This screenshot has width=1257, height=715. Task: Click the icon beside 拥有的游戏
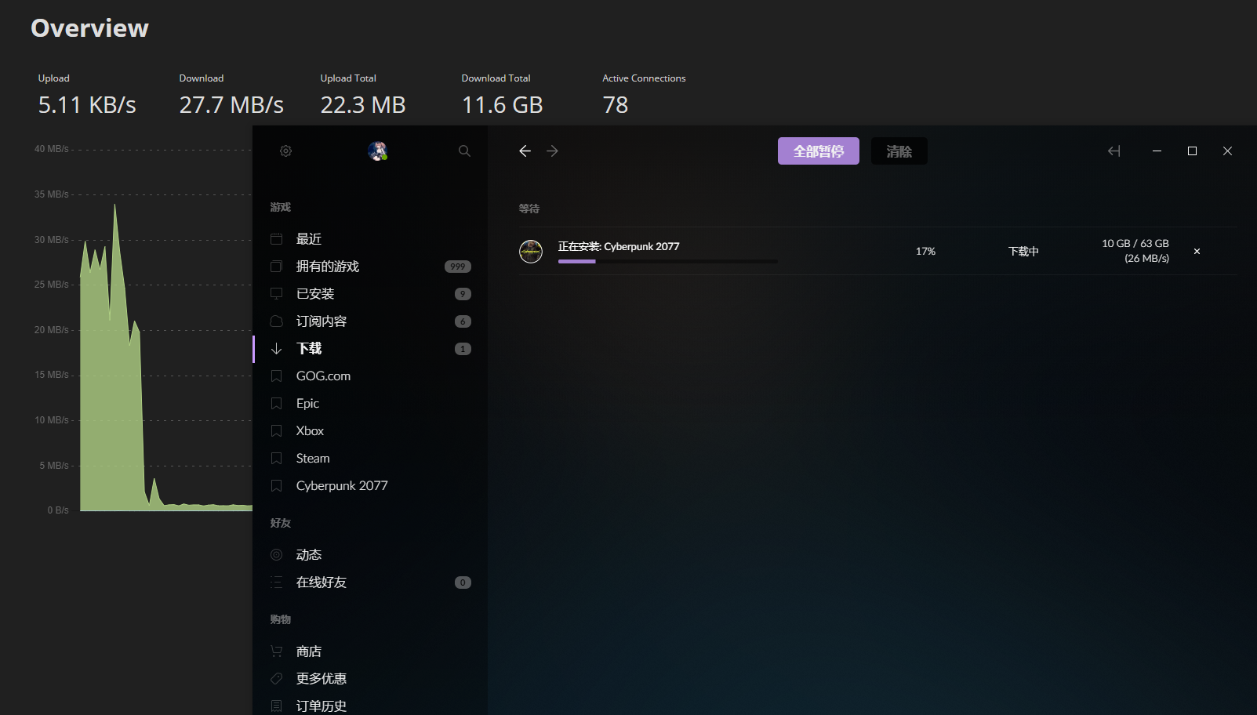click(276, 266)
